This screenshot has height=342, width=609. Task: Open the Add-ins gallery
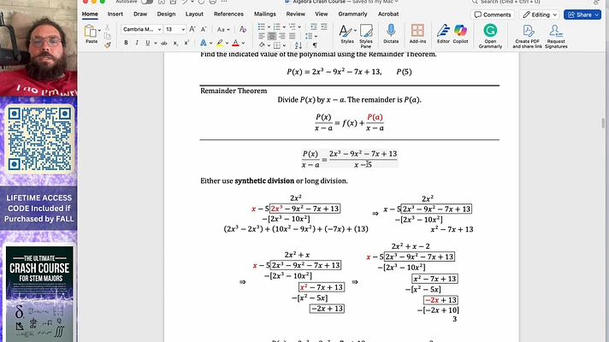(417, 33)
